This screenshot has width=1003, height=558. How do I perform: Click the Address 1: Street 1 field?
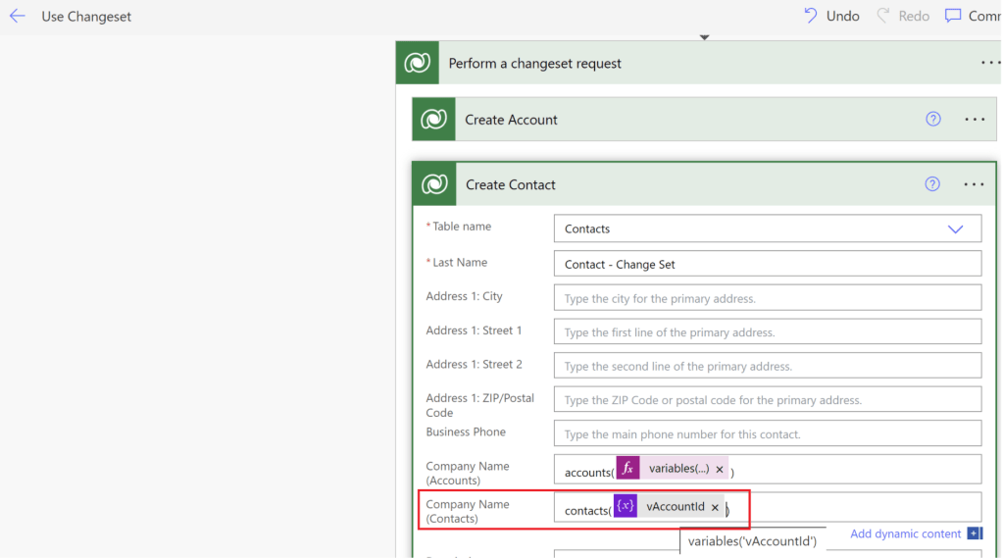[x=767, y=332]
